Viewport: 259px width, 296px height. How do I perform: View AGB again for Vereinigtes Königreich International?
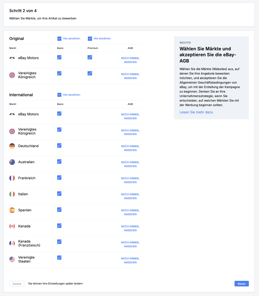[x=130, y=132]
